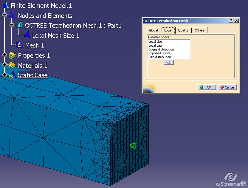Select 'Materials.1' tree label
248x188 pixels.
32,65
